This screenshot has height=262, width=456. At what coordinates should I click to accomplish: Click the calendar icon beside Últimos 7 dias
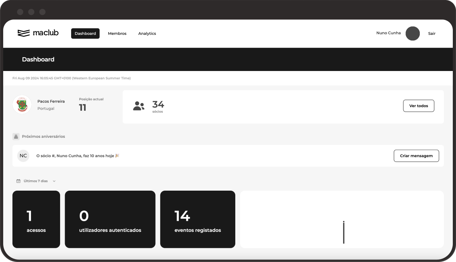(18, 181)
